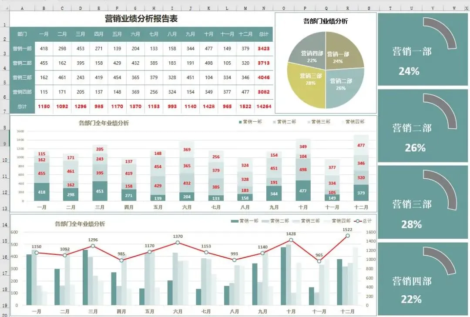Click the 营销二部 legend marker in bottom chart

(265, 221)
